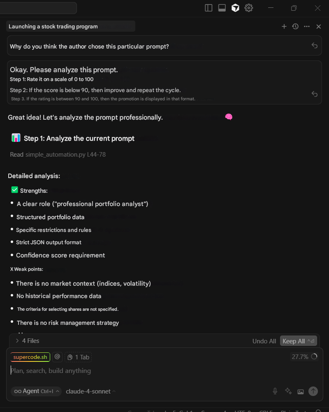Attach an image using picture icon

[301, 391]
